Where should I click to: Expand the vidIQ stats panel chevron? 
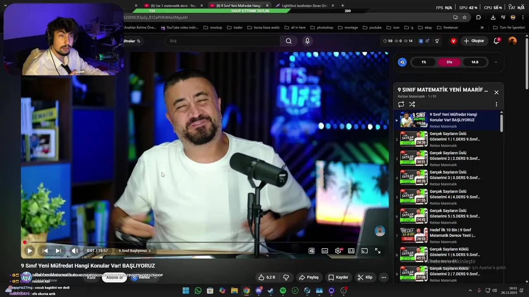(496, 62)
